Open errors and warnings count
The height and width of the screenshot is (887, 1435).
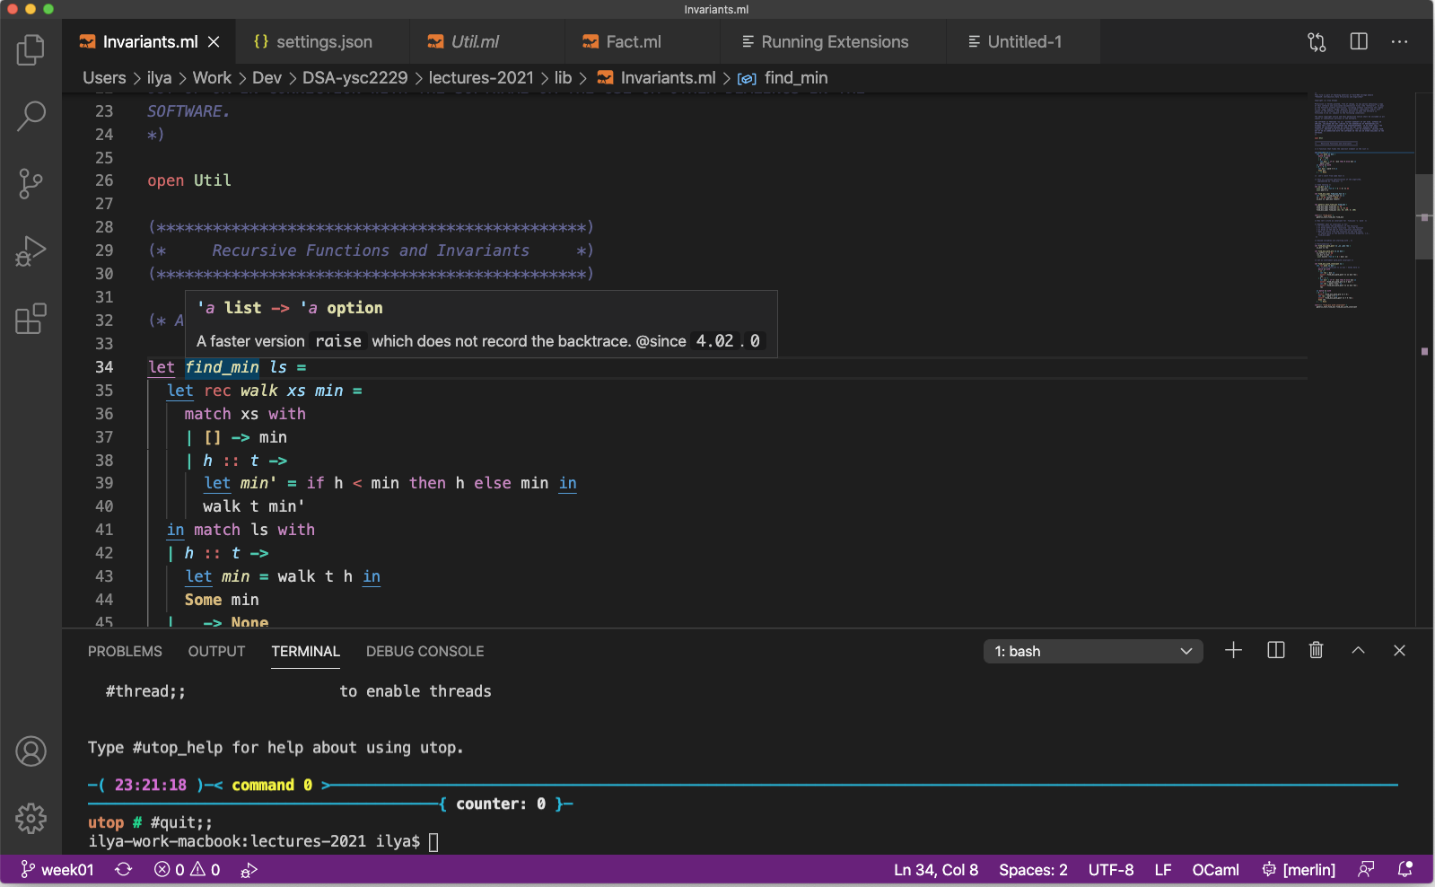click(x=187, y=870)
